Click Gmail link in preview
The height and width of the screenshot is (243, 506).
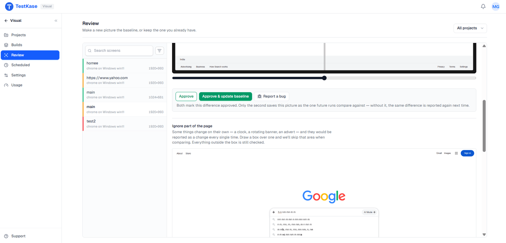pyautogui.click(x=439, y=153)
